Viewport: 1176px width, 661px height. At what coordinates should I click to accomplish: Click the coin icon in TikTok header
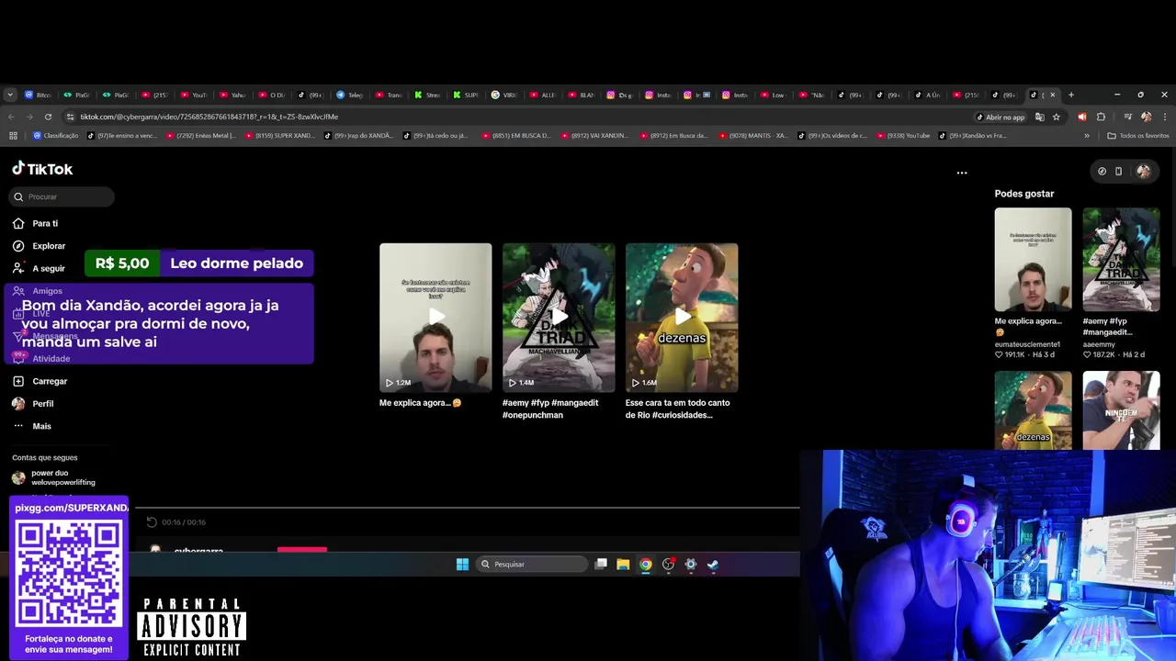[x=1102, y=171]
